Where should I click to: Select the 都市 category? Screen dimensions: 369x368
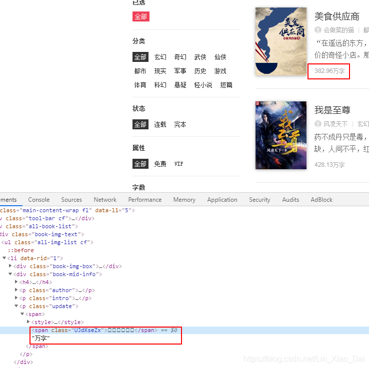coord(140,71)
